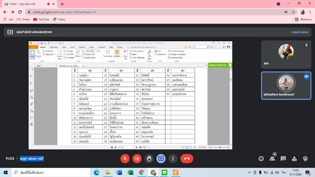The width and height of the screenshot is (315, 177).
Task: Open the Comment tab in Foxit ribbon
Action: point(54,47)
